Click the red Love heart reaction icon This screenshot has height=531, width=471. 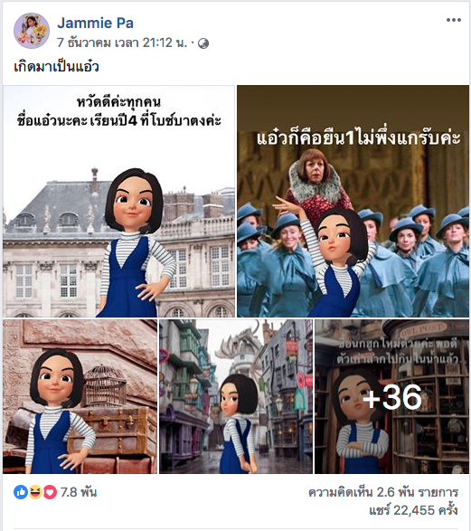tap(50, 492)
